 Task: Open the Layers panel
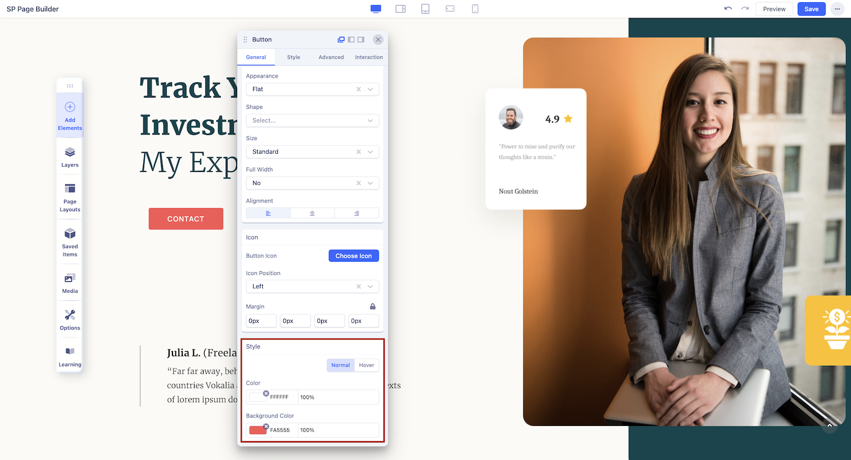[x=70, y=157]
